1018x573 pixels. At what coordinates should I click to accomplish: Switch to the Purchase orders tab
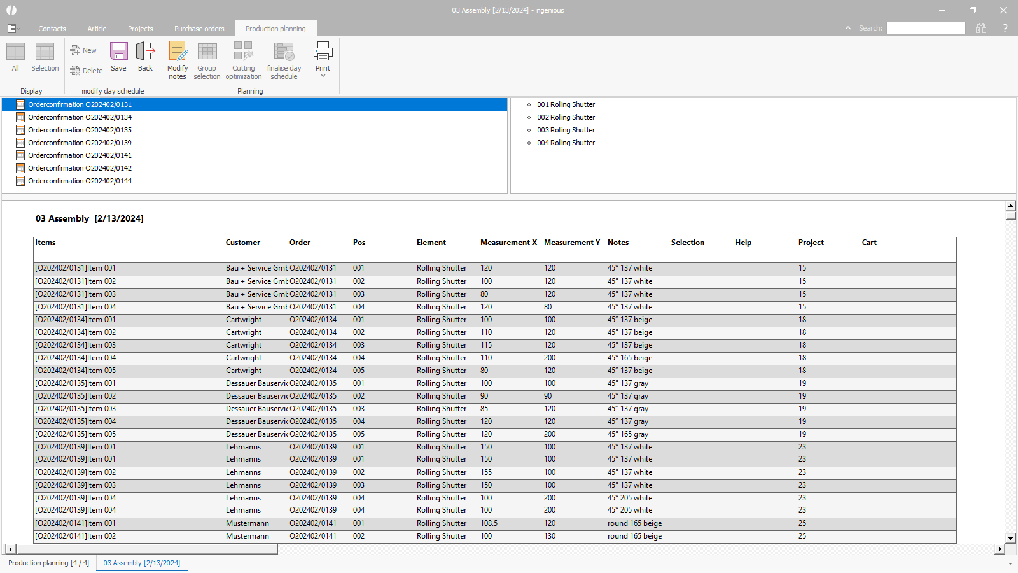199,28
